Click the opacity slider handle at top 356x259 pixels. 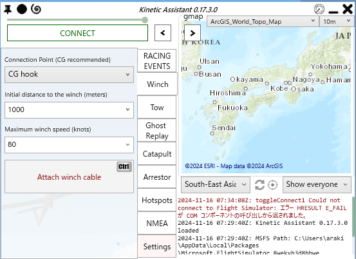point(145,20)
